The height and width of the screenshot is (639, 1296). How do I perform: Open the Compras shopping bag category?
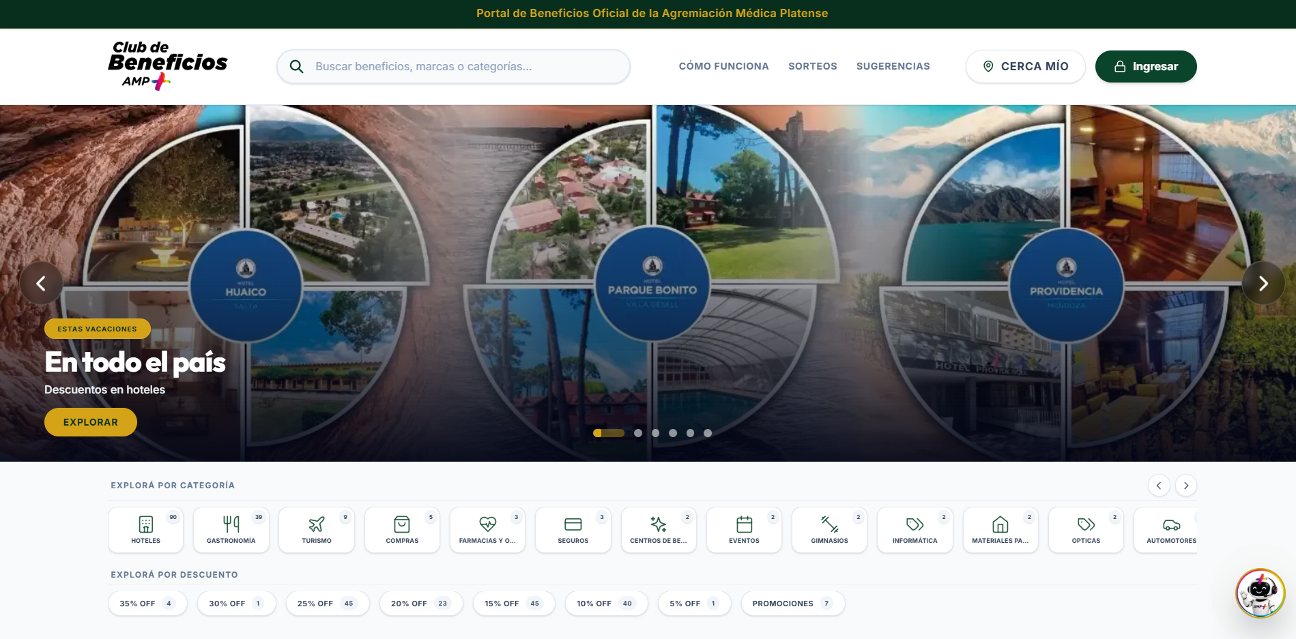tap(402, 530)
